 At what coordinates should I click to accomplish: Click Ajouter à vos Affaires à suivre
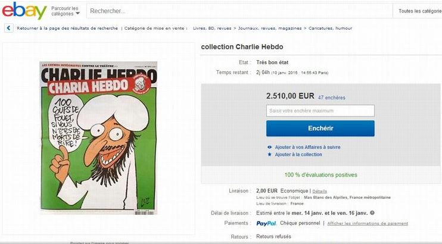(x=307, y=147)
